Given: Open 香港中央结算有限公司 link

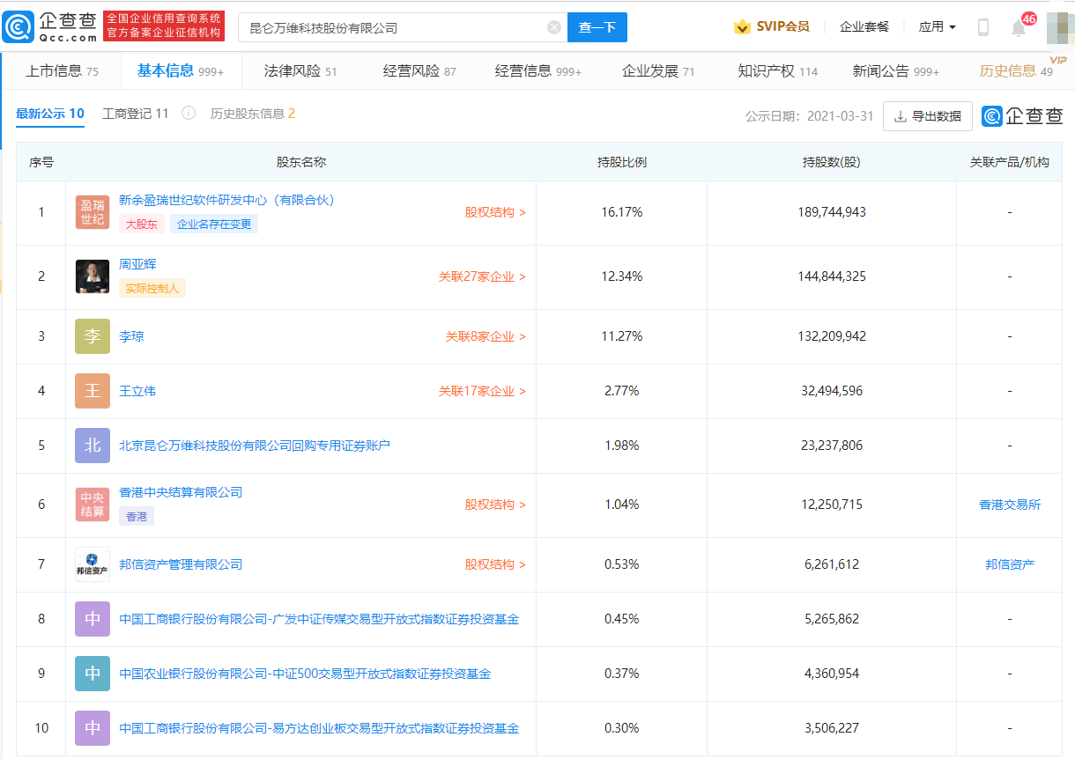Looking at the screenshot, I should 181,492.
